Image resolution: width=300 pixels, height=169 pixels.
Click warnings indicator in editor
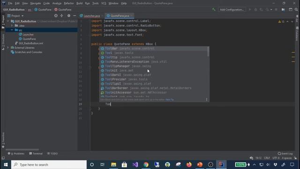click(281, 22)
